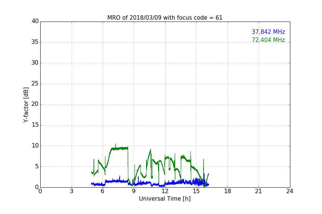Click the "Y-factor [dB]" axis label
The image size is (322, 214).
(x=26, y=105)
